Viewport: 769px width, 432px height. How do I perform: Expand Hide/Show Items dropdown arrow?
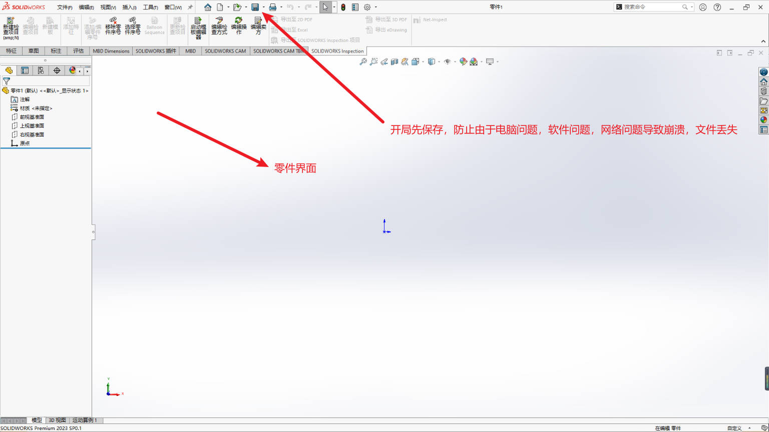pos(455,61)
